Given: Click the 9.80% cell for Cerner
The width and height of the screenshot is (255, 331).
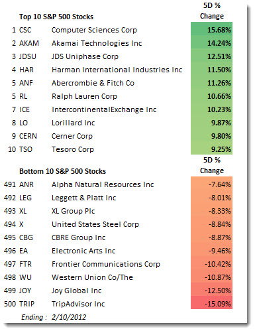Looking at the screenshot, I should click(211, 136).
